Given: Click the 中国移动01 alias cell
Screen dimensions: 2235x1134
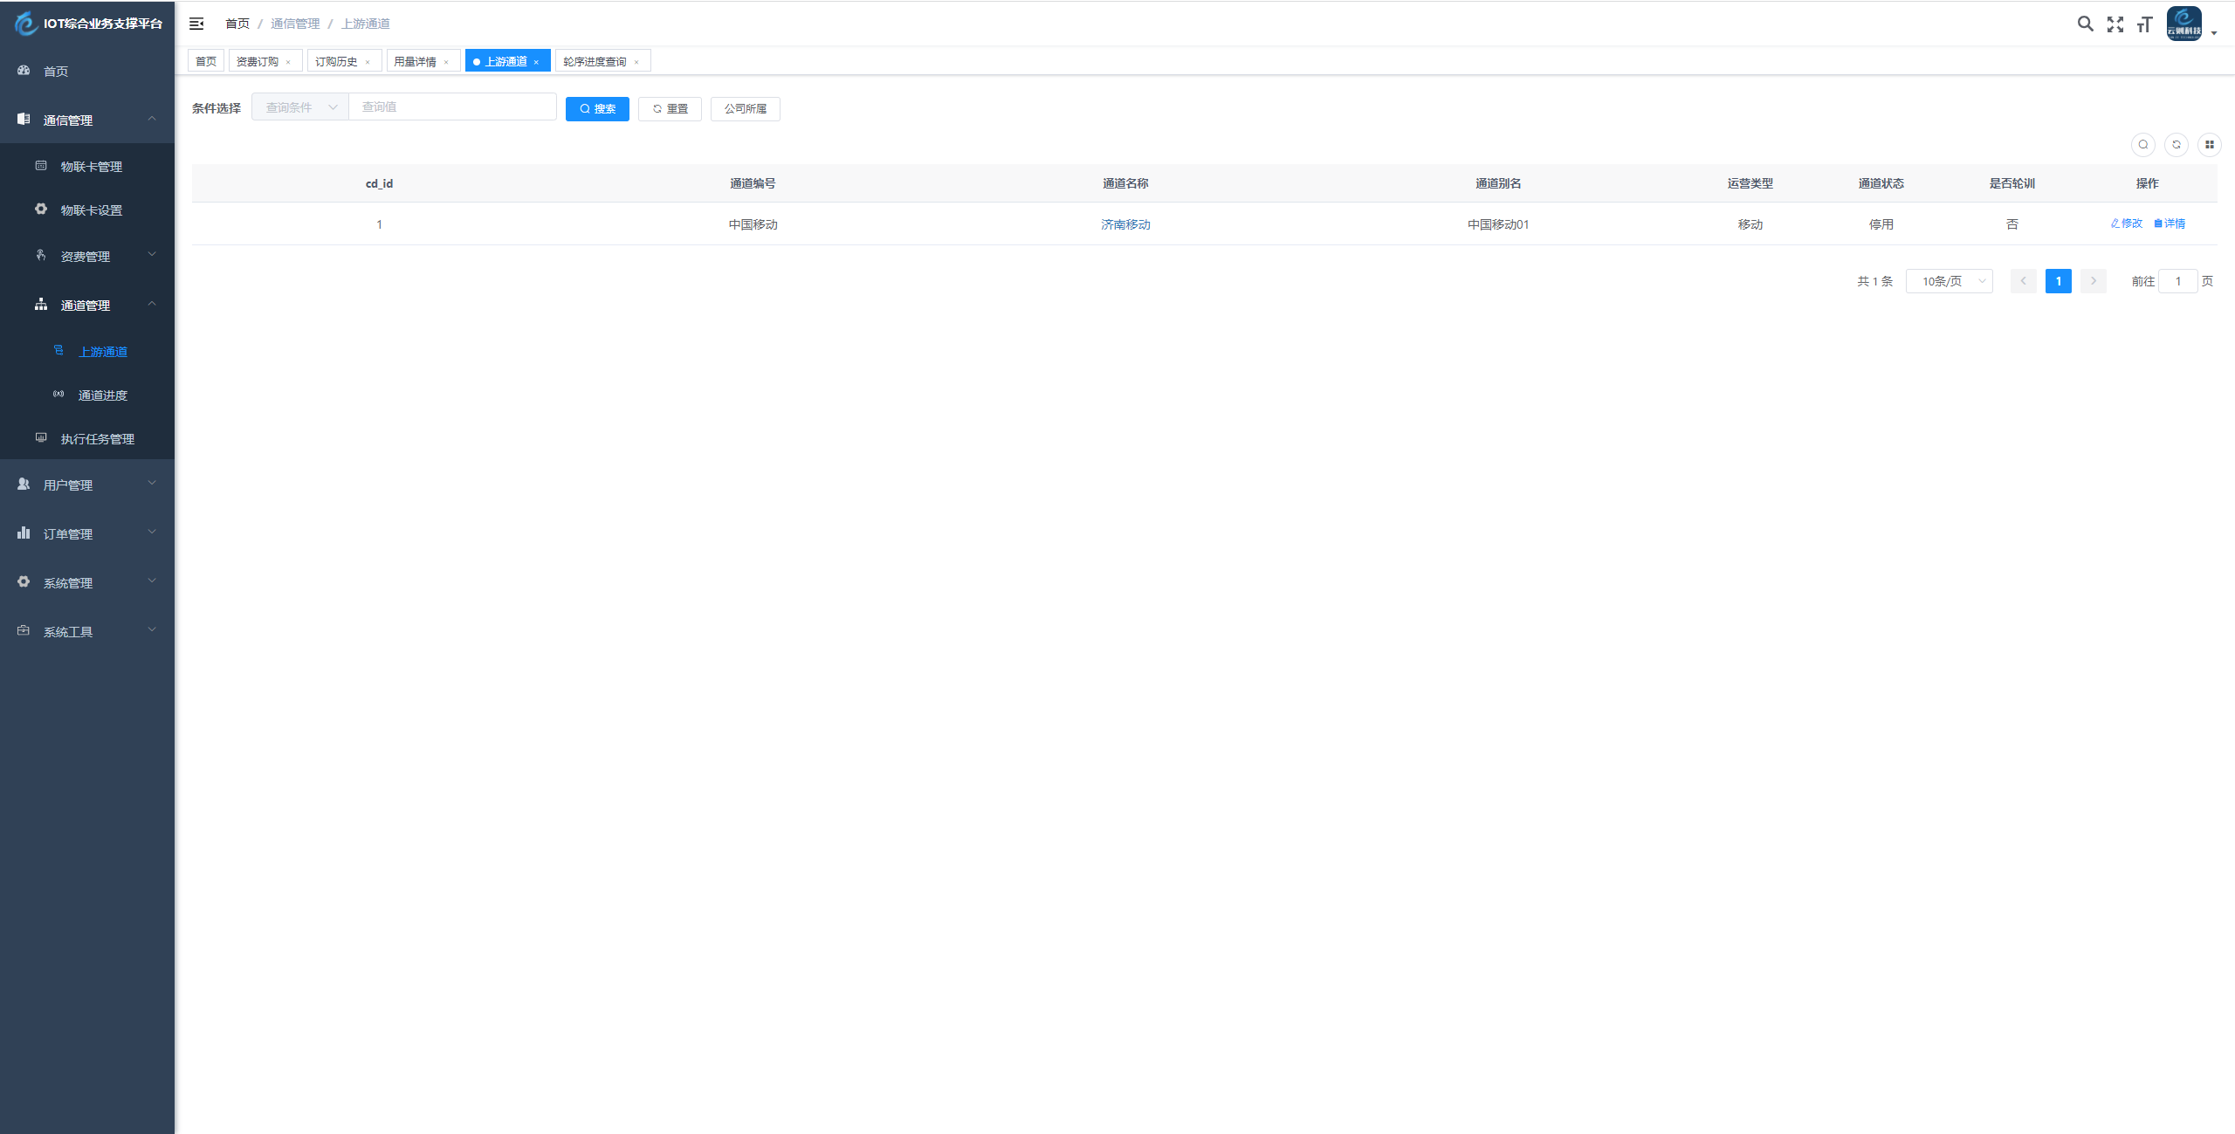Looking at the screenshot, I should tap(1498, 224).
